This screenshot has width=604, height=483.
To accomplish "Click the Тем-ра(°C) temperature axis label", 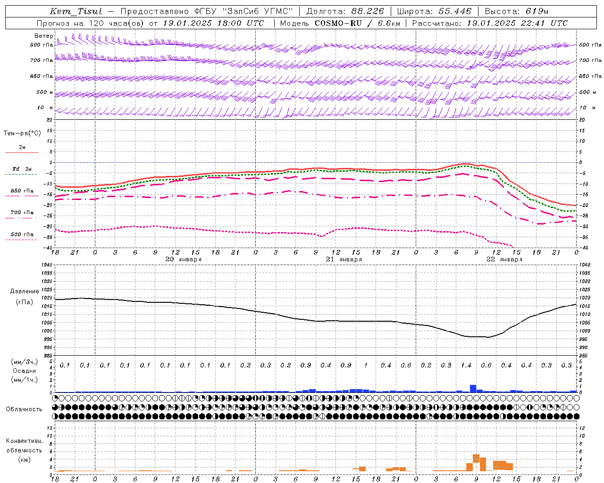I will pos(22,133).
